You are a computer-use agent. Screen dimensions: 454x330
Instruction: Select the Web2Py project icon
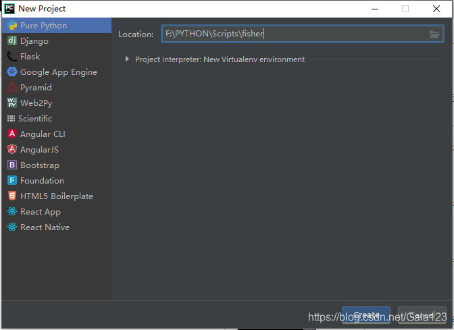click(12, 103)
